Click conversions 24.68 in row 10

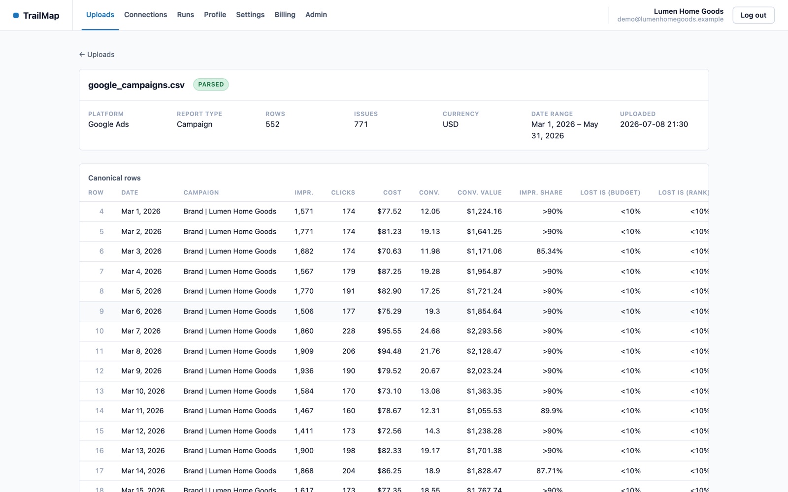(430, 331)
